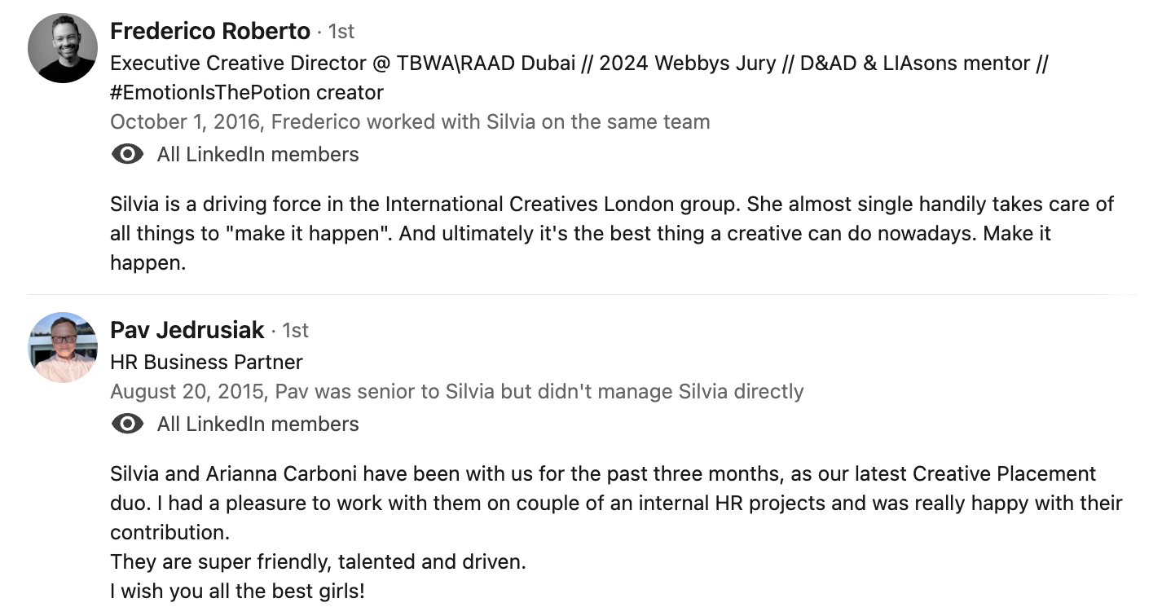
Task: Open Pav Jedrusiak's profile photo
Action: [63, 347]
